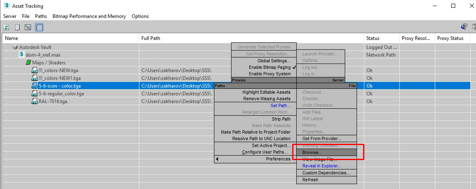Viewport: 476px width, 189px height.
Task: Click the Proxy Resol... column header
Action: (417, 38)
